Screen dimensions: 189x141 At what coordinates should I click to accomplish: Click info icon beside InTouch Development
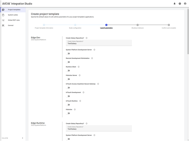[83, 92]
